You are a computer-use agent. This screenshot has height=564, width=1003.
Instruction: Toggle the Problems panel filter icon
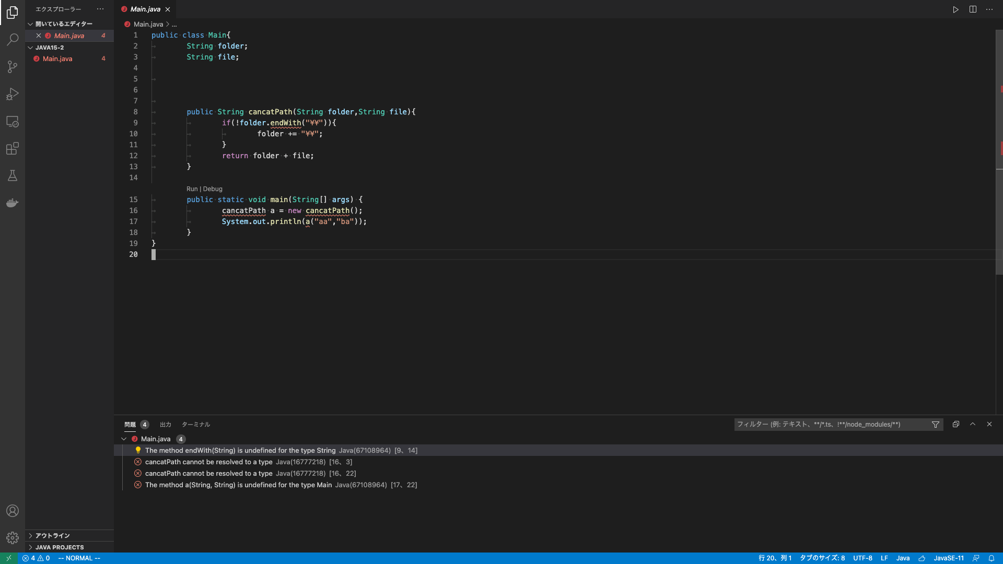tap(936, 425)
